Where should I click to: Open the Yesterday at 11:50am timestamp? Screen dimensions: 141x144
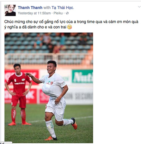(34, 13)
